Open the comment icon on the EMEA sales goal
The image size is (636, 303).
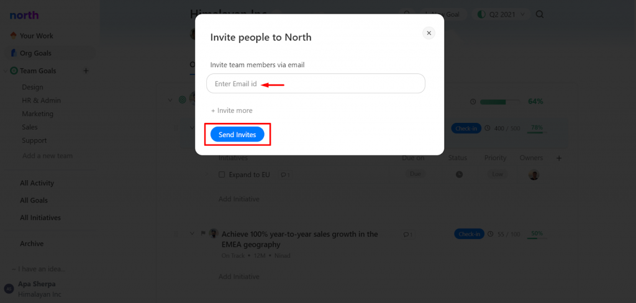tap(407, 235)
